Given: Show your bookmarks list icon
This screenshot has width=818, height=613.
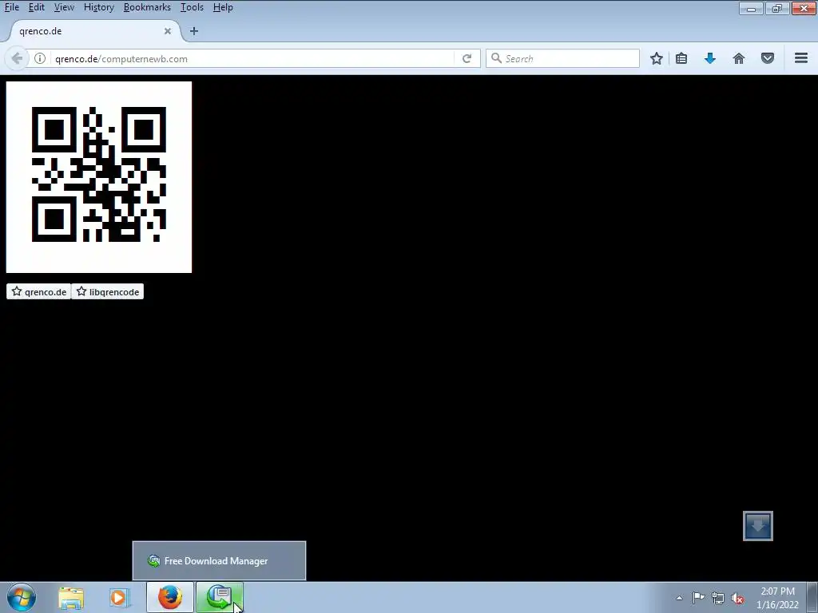Looking at the screenshot, I should 681,58.
